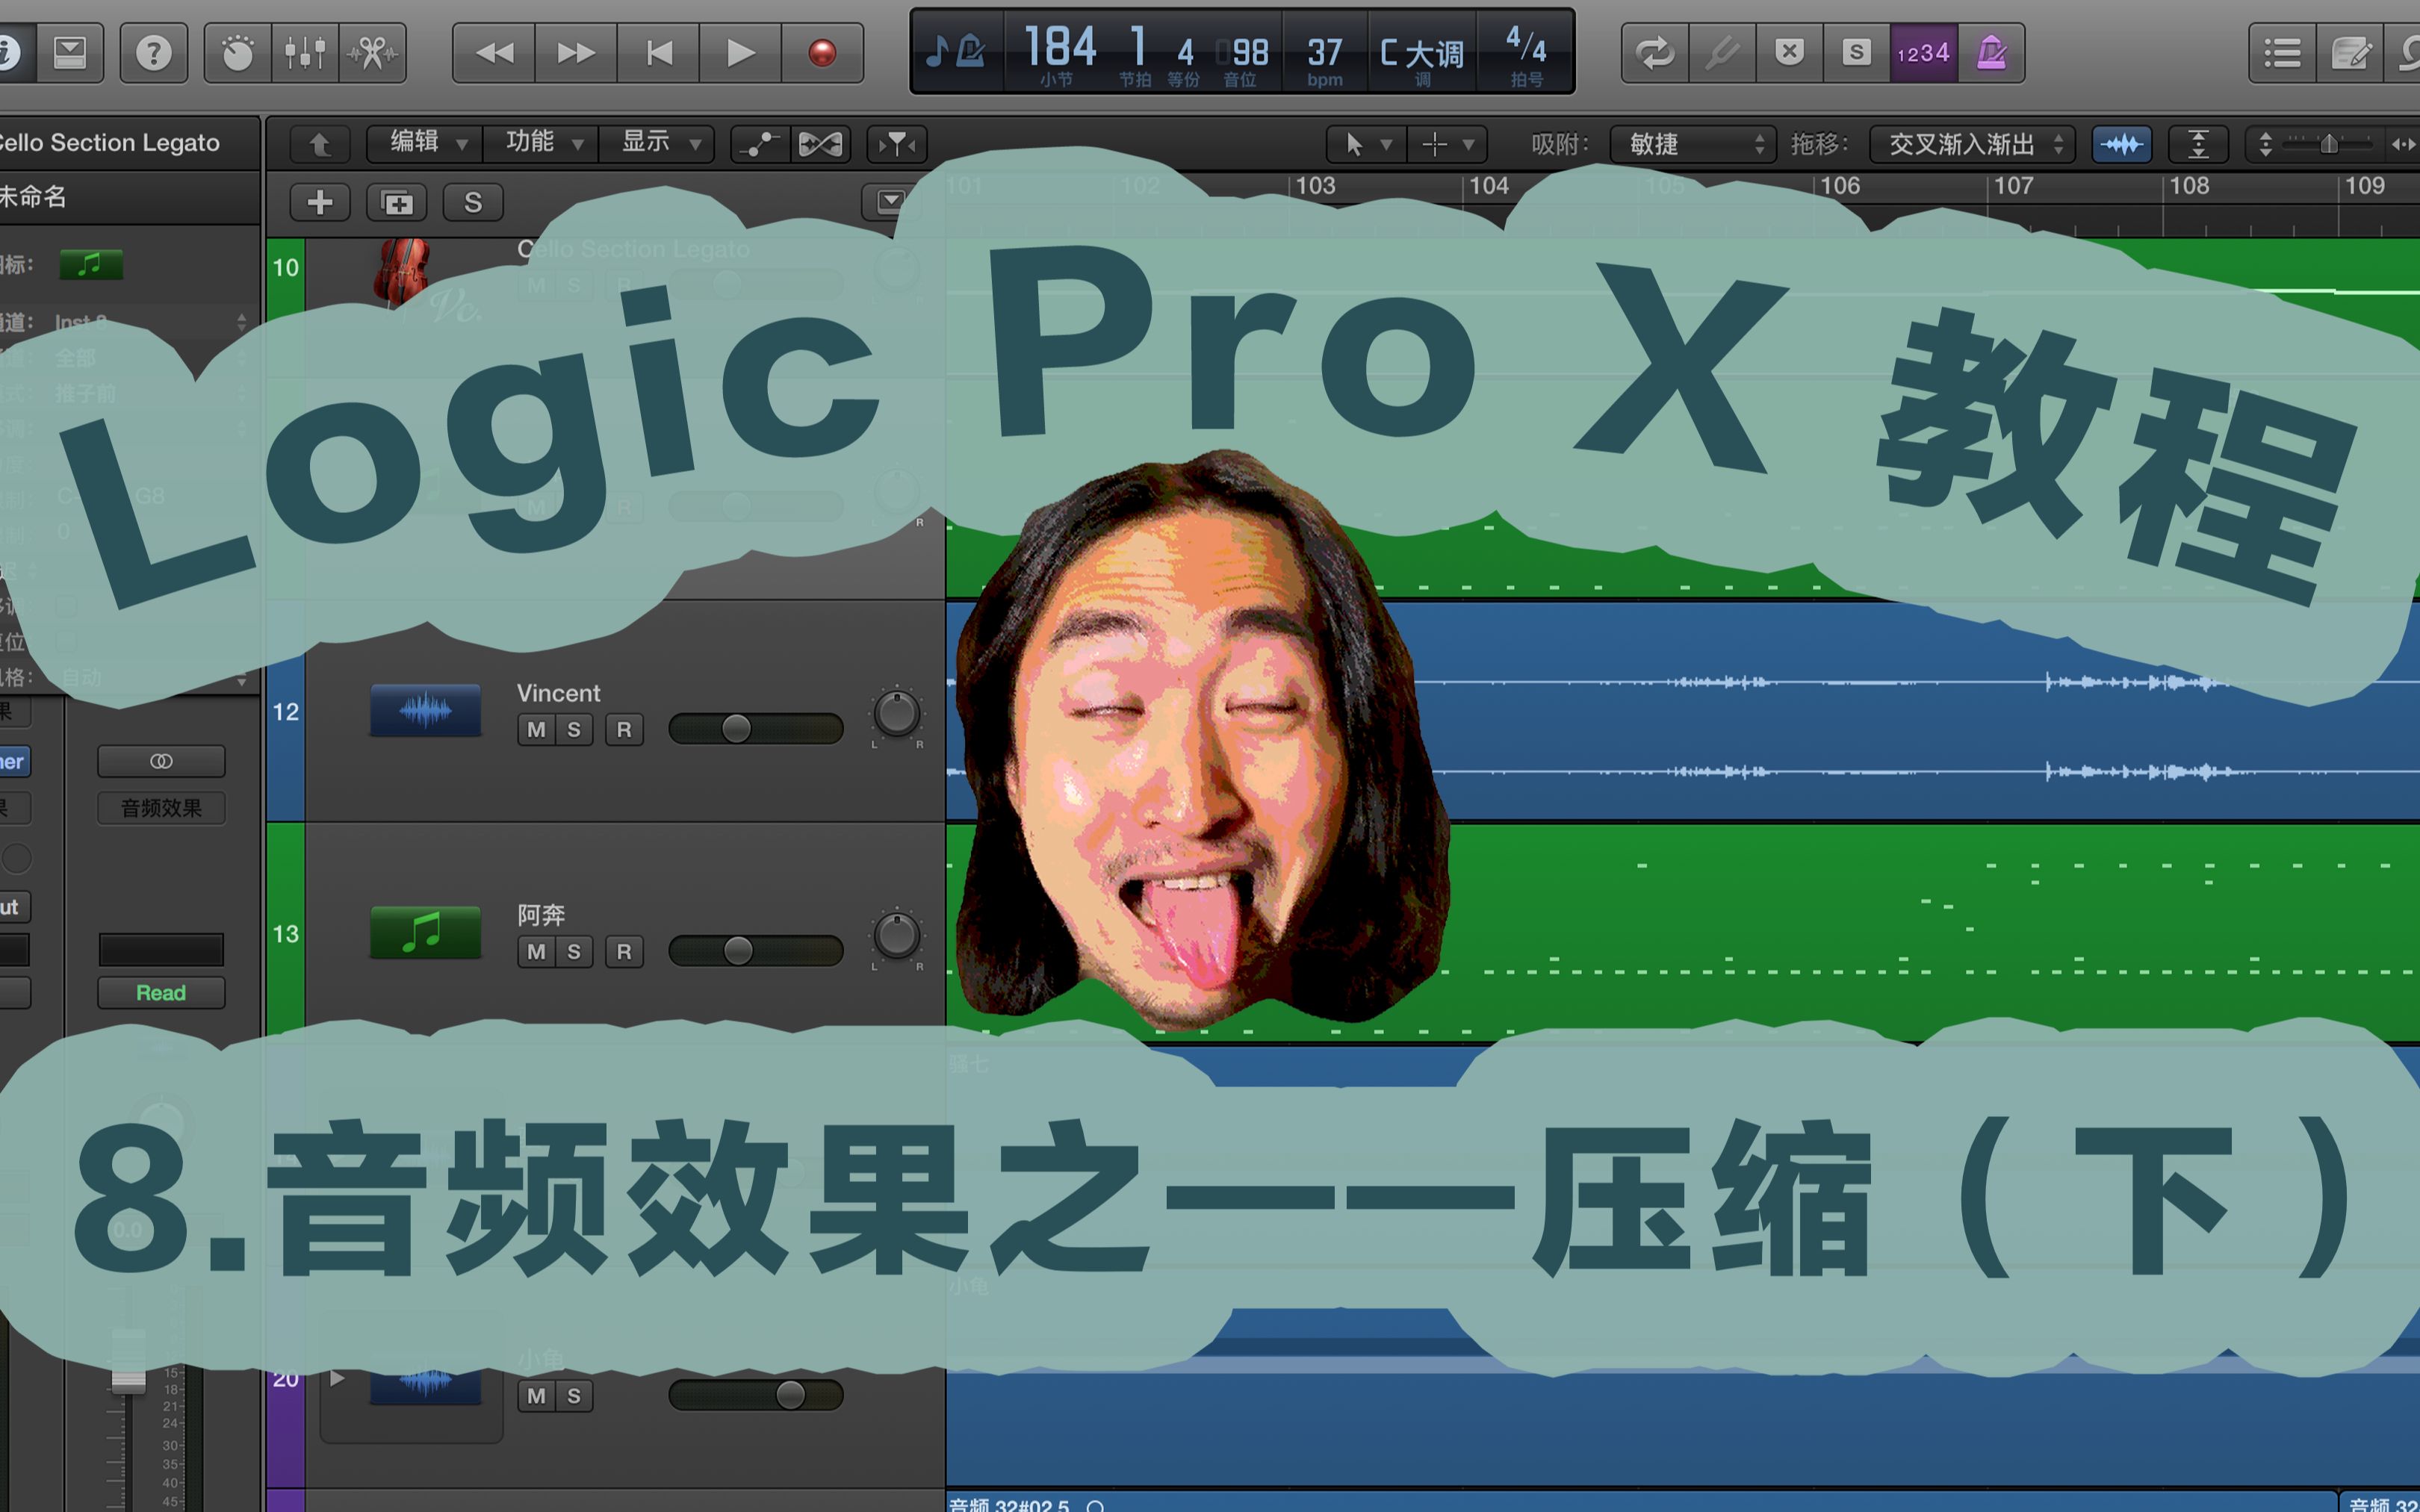2420x1512 pixels.
Task: Open List Editors button
Action: tap(2283, 52)
